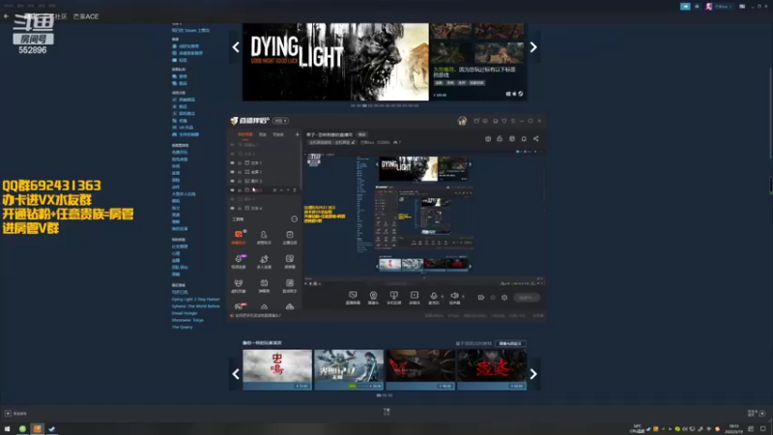Click the Steam icon in Windows taskbar
Image resolution: width=773 pixels, height=435 pixels.
click(x=52, y=428)
